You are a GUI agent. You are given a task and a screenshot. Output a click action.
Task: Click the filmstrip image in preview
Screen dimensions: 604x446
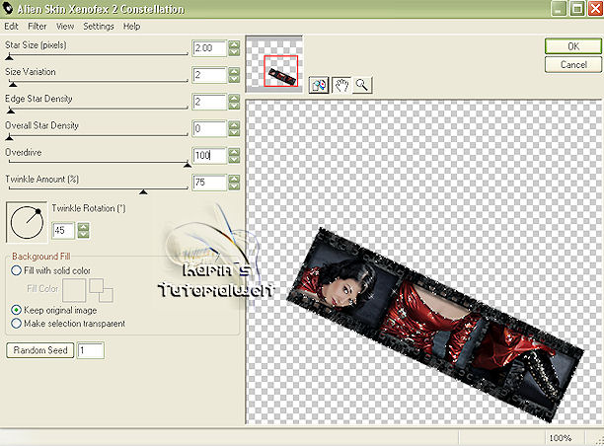(x=435, y=325)
